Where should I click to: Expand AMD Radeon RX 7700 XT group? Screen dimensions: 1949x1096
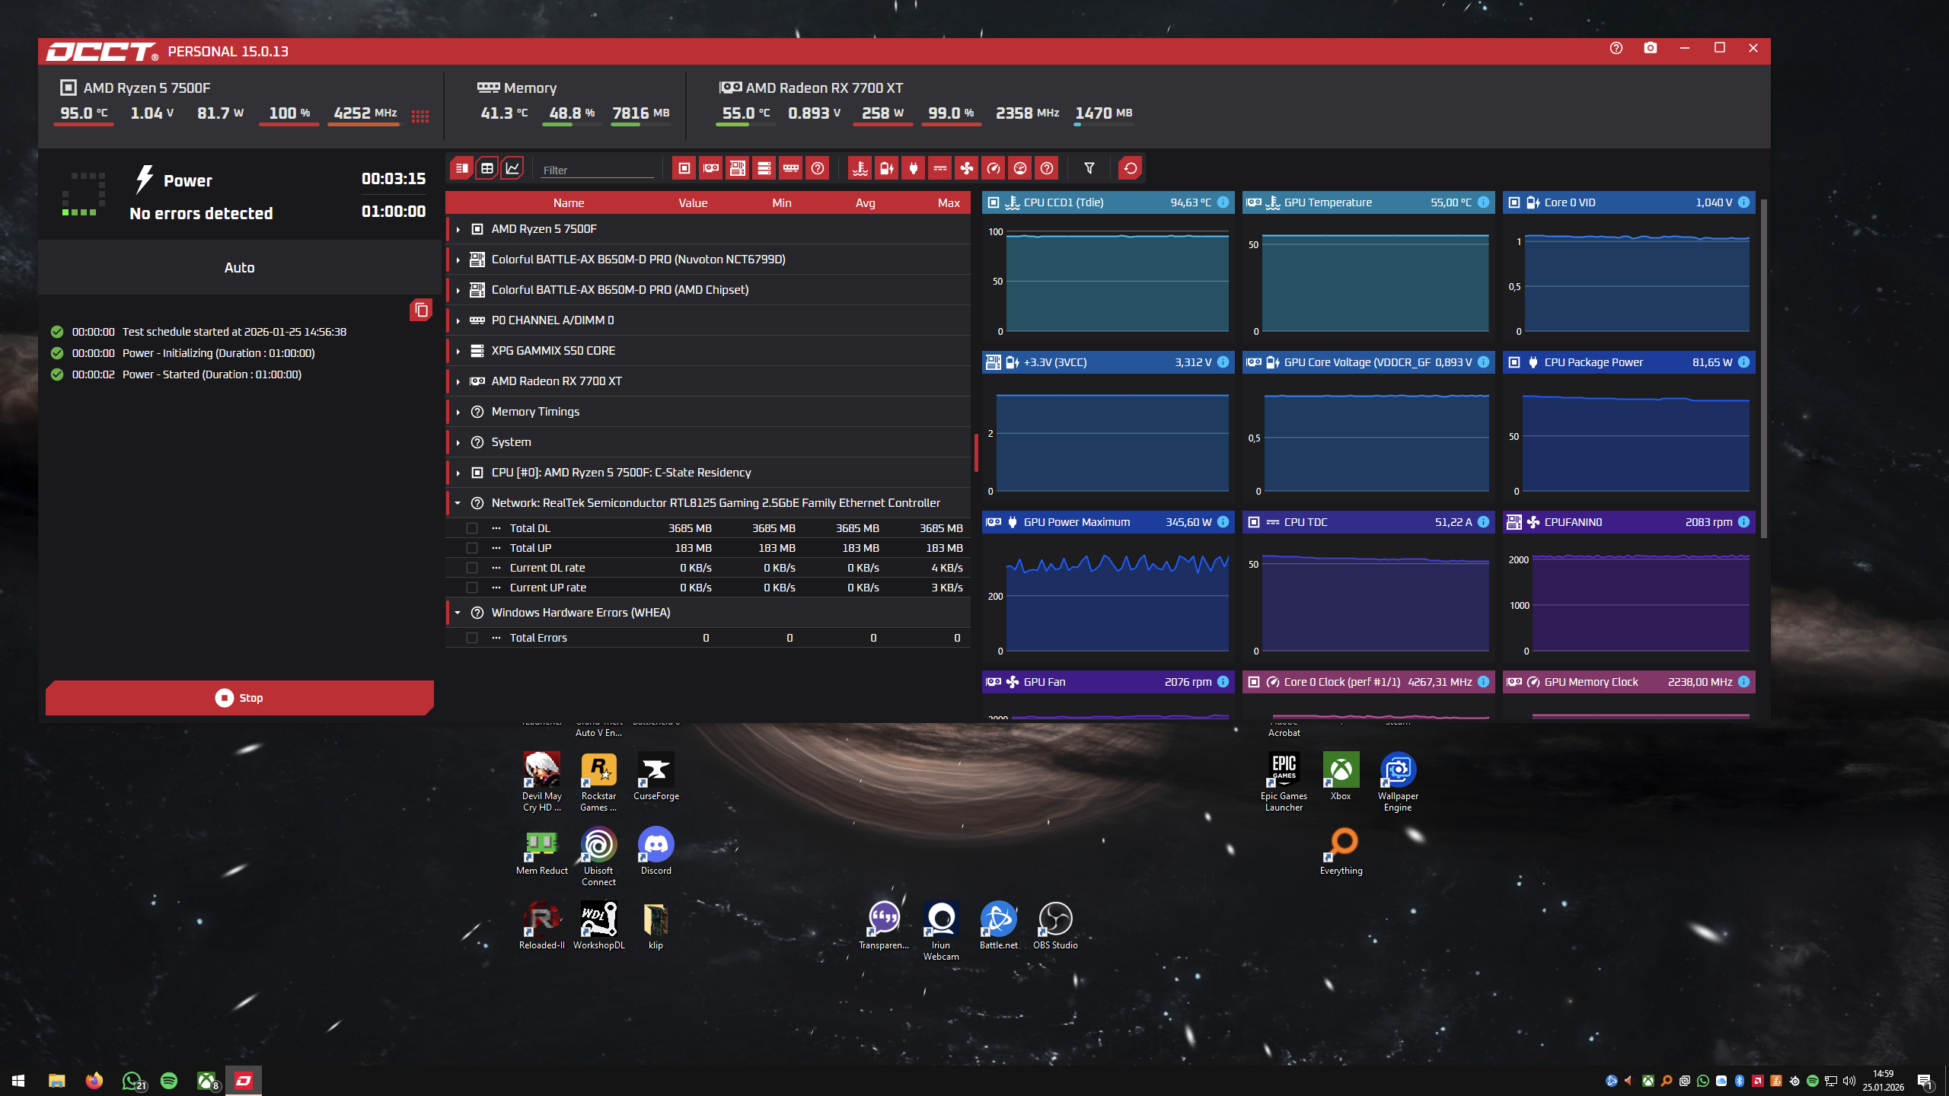coord(458,381)
